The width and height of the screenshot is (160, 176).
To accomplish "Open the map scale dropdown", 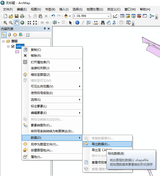I will tap(108, 16).
